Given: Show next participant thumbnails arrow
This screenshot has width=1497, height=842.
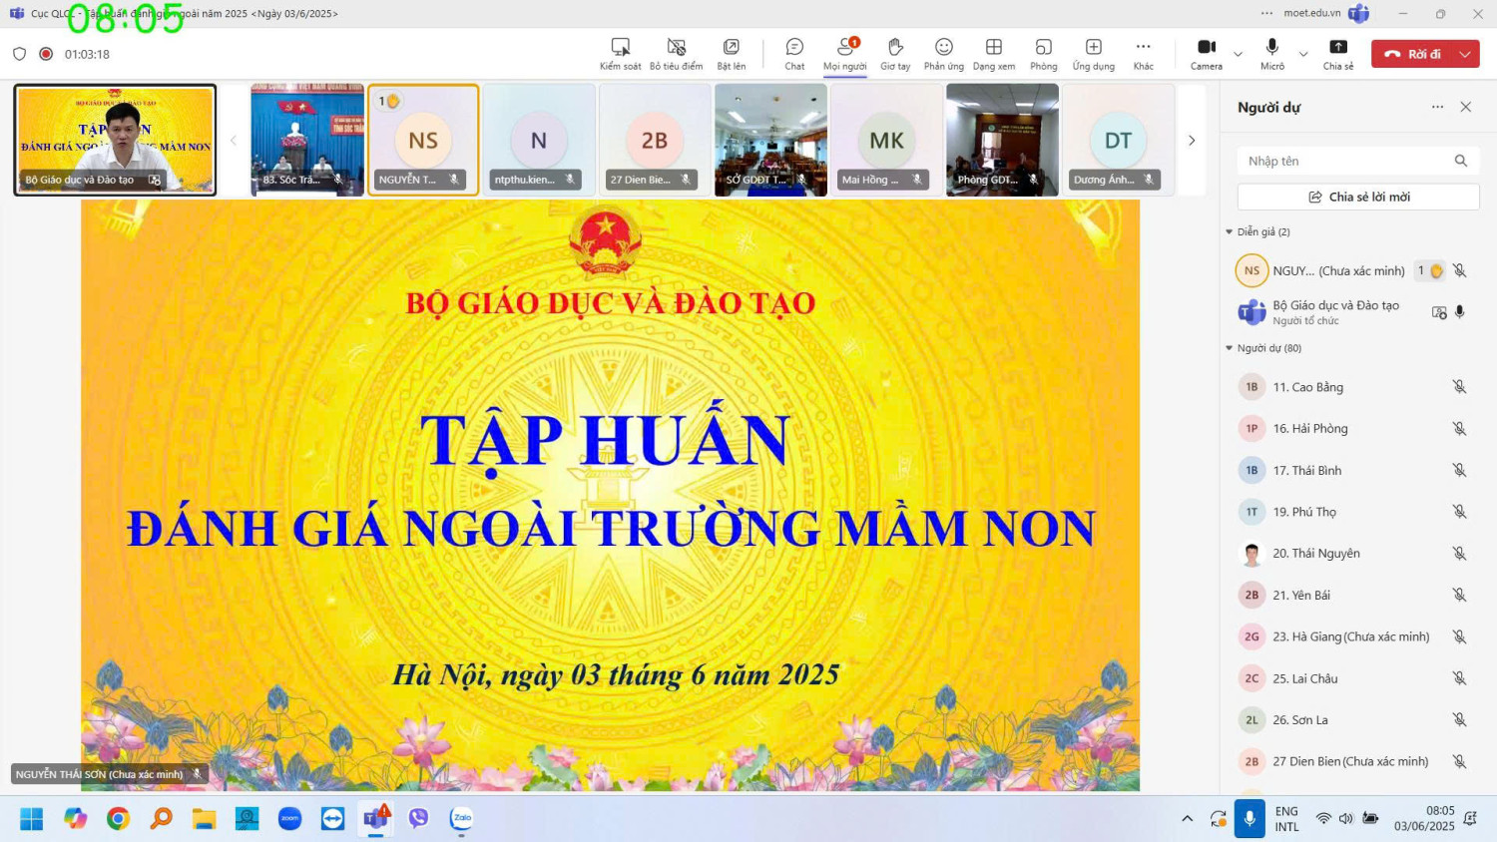Looking at the screenshot, I should 1192,141.
